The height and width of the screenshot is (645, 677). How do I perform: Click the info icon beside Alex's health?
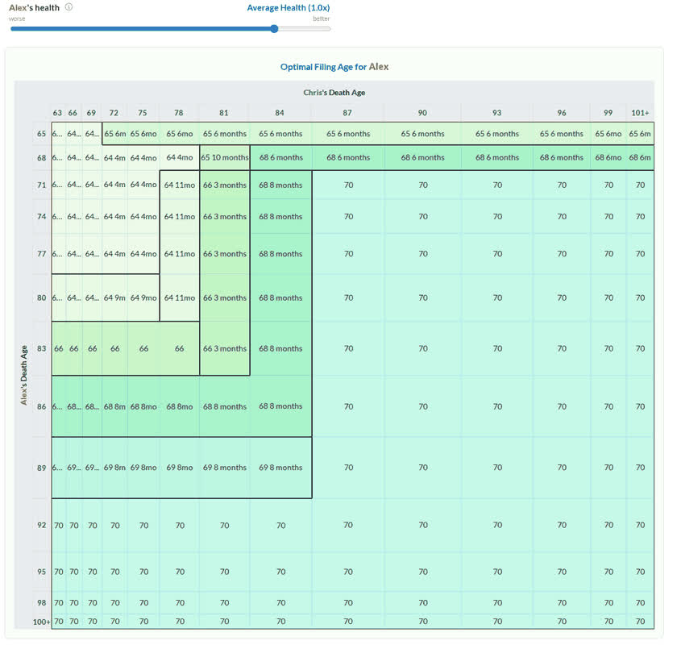tap(69, 7)
